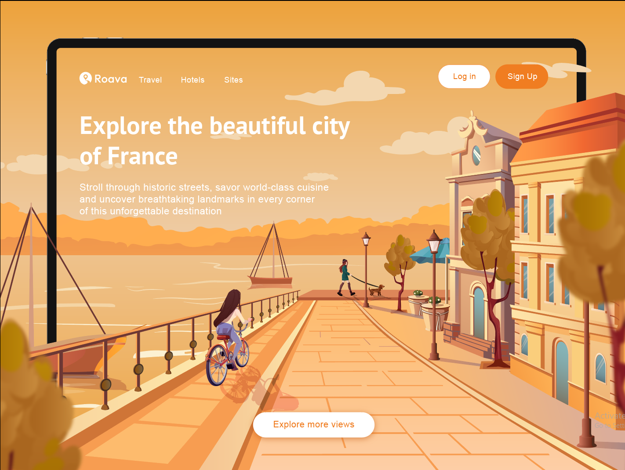Select the hero heading about France
Image resolution: width=625 pixels, height=470 pixels.
[x=214, y=140]
